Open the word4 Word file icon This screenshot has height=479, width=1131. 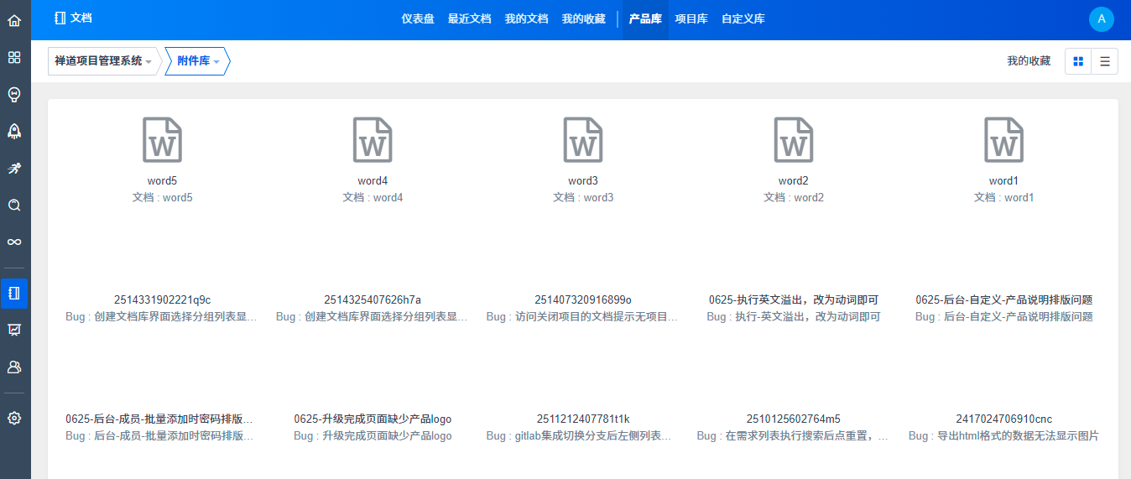click(373, 139)
